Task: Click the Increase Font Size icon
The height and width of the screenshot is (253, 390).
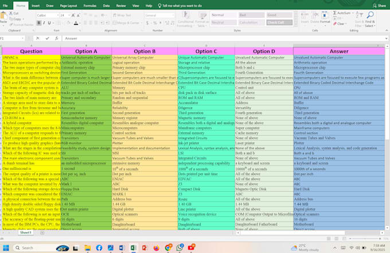Action: (73, 15)
